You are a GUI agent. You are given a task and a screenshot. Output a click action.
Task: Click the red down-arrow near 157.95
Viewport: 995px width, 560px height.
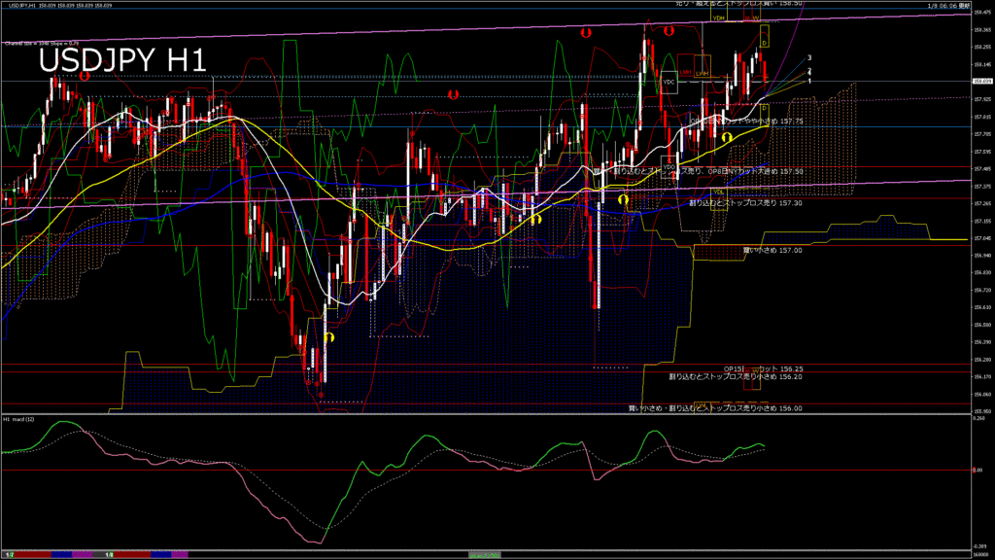coord(453,94)
